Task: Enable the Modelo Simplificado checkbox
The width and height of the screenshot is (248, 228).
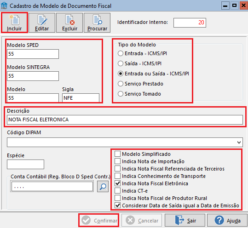Action: tap(117, 154)
